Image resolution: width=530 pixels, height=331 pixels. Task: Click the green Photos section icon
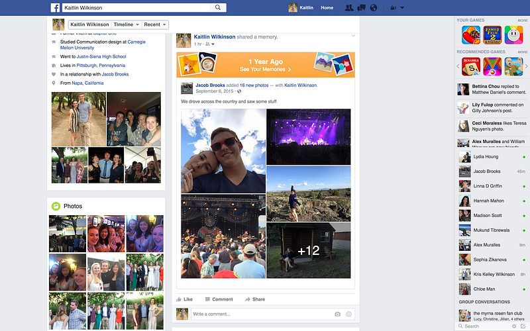coord(56,206)
